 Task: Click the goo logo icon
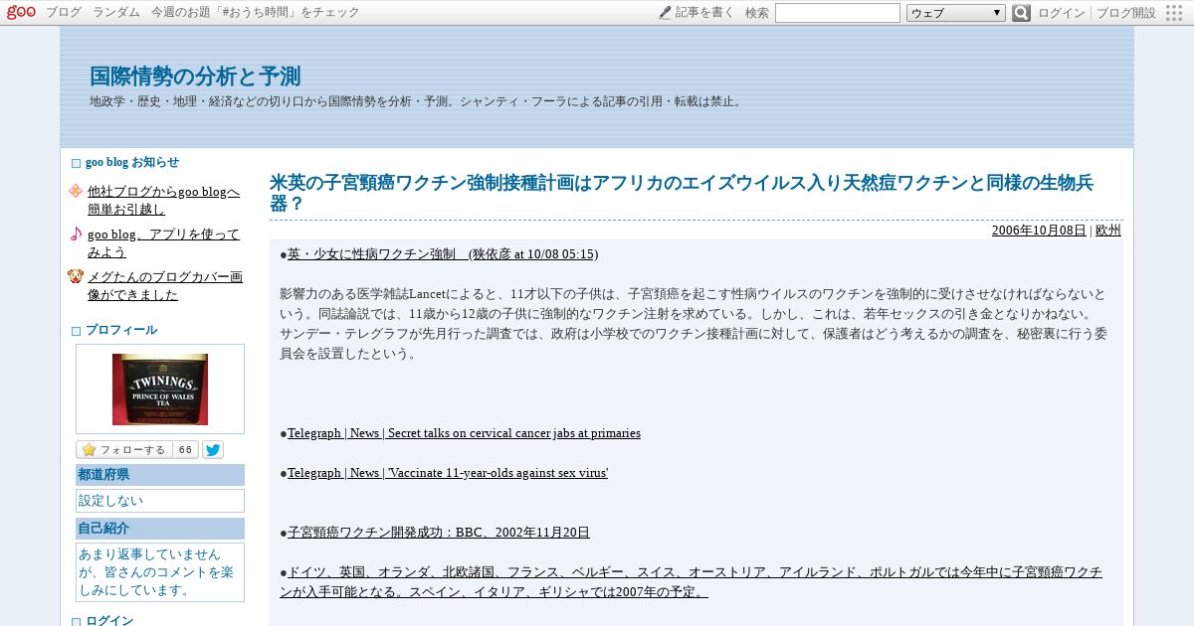[21, 12]
